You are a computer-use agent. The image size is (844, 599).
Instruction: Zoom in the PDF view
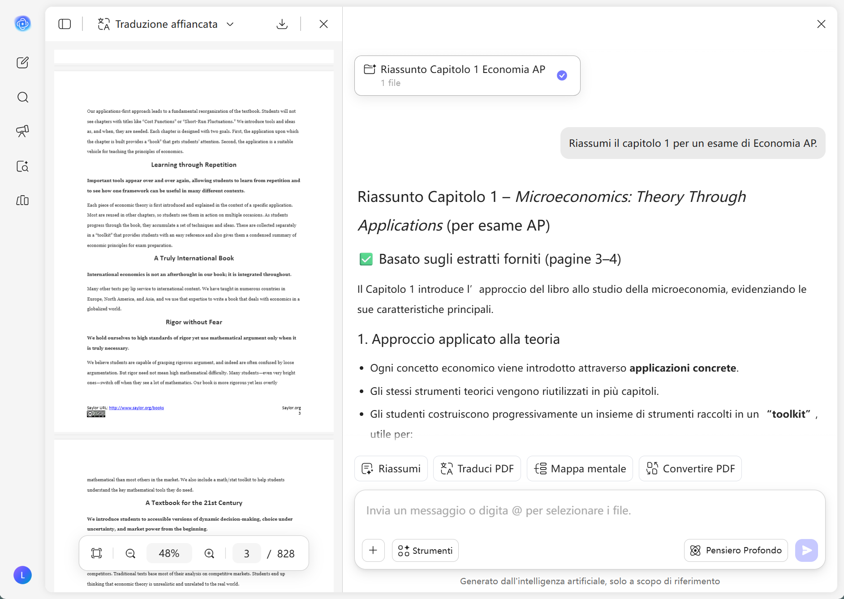point(209,553)
